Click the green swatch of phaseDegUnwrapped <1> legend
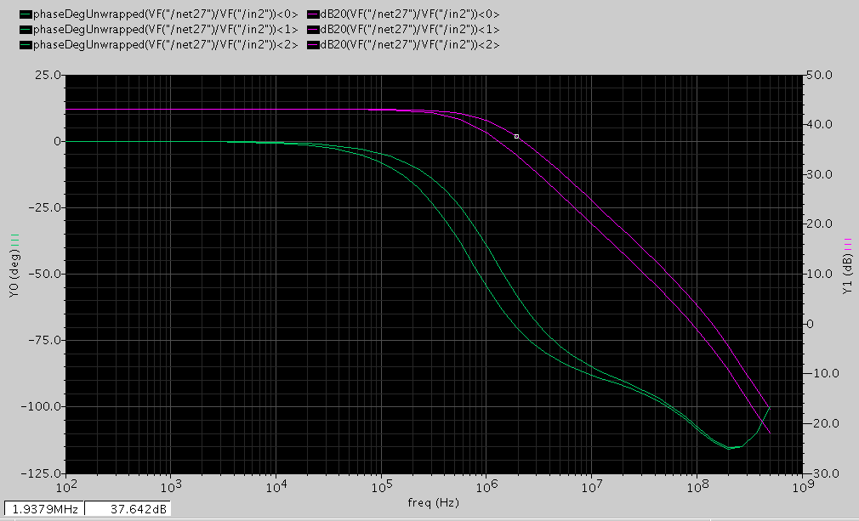 pos(26,30)
